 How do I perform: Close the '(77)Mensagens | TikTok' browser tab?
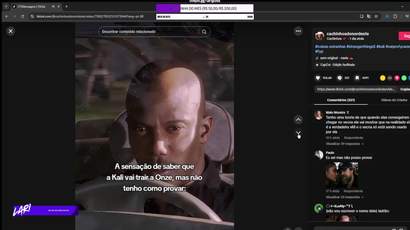pos(59,6)
